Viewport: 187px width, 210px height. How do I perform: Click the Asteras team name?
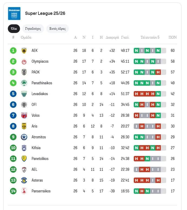(x=37, y=180)
